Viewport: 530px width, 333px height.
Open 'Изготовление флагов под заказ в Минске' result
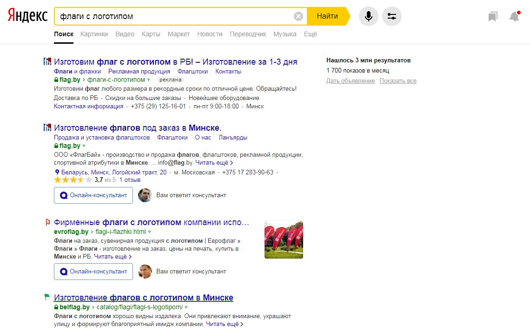[x=138, y=128]
